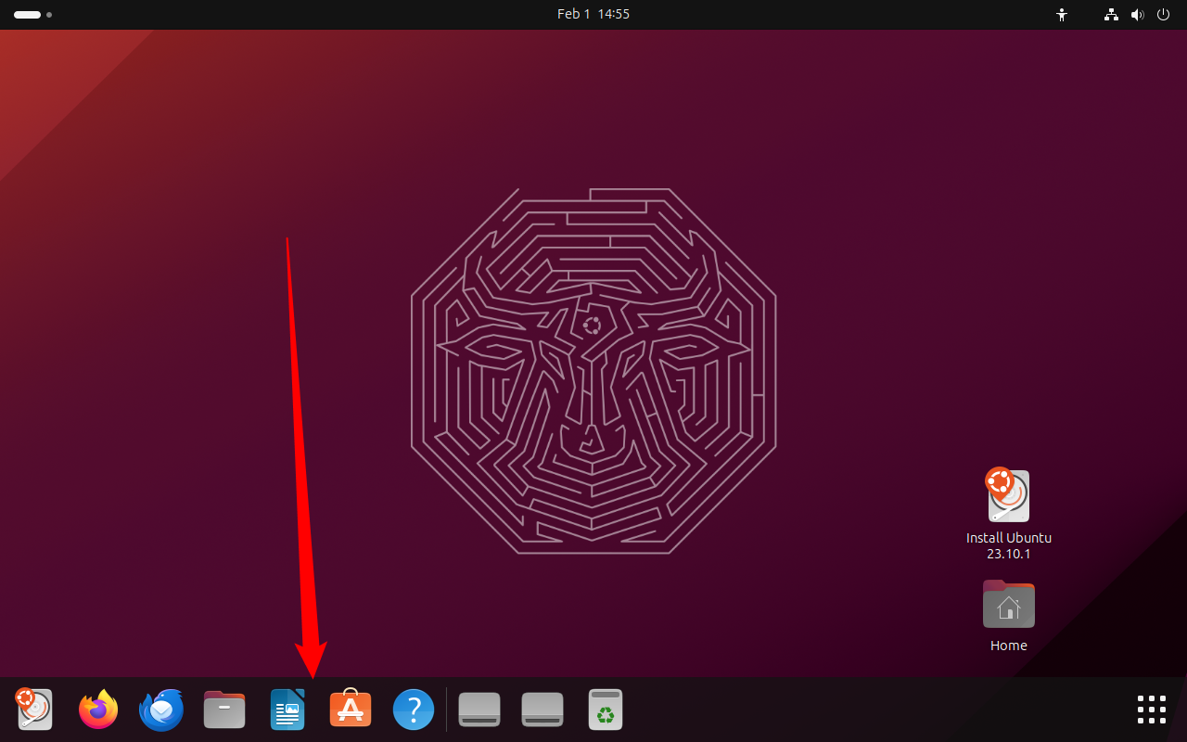Open the Help question mark icon
This screenshot has height=742, width=1187.
pyautogui.click(x=414, y=710)
